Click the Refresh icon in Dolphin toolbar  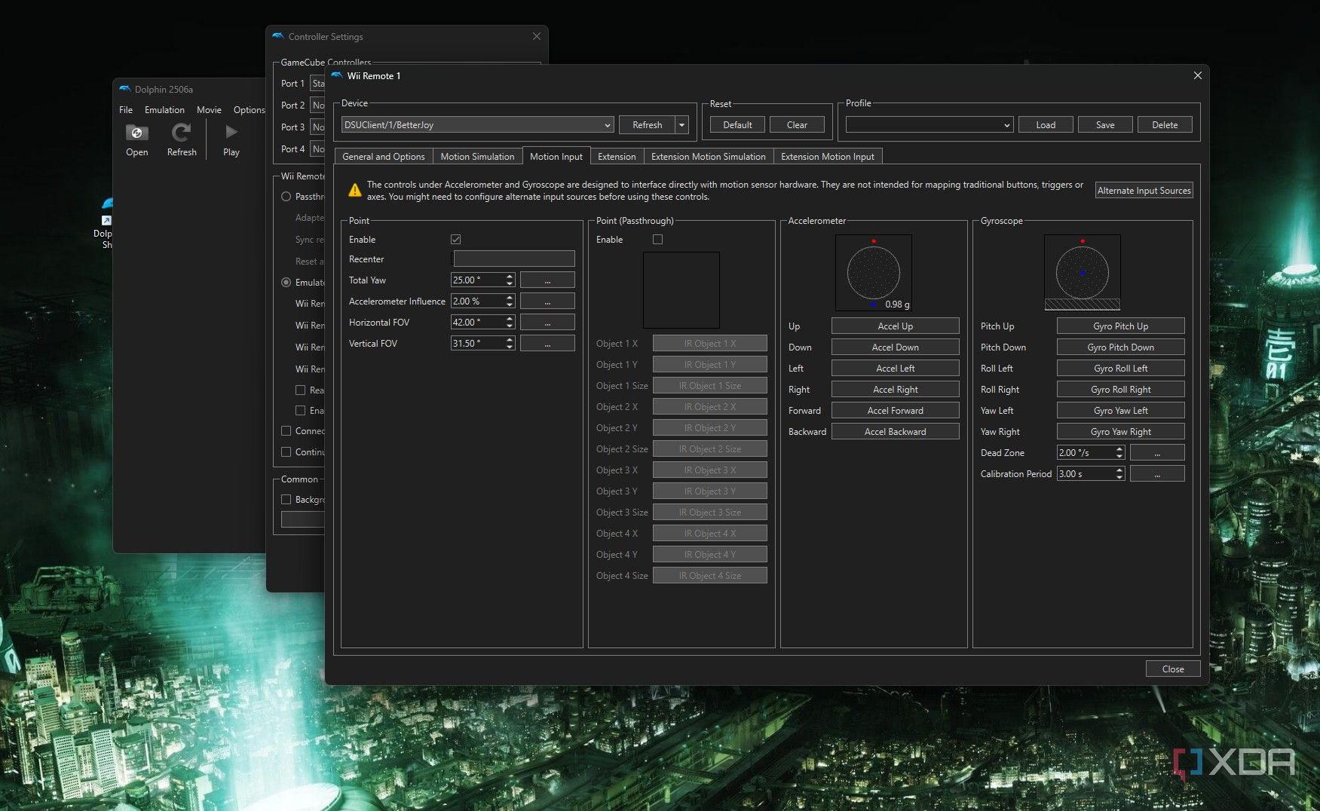(x=181, y=133)
